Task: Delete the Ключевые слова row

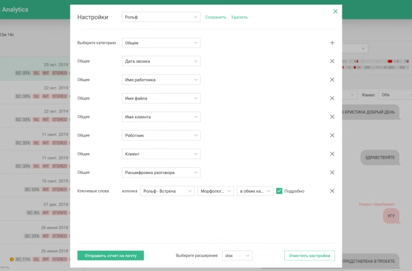Action: point(332,191)
